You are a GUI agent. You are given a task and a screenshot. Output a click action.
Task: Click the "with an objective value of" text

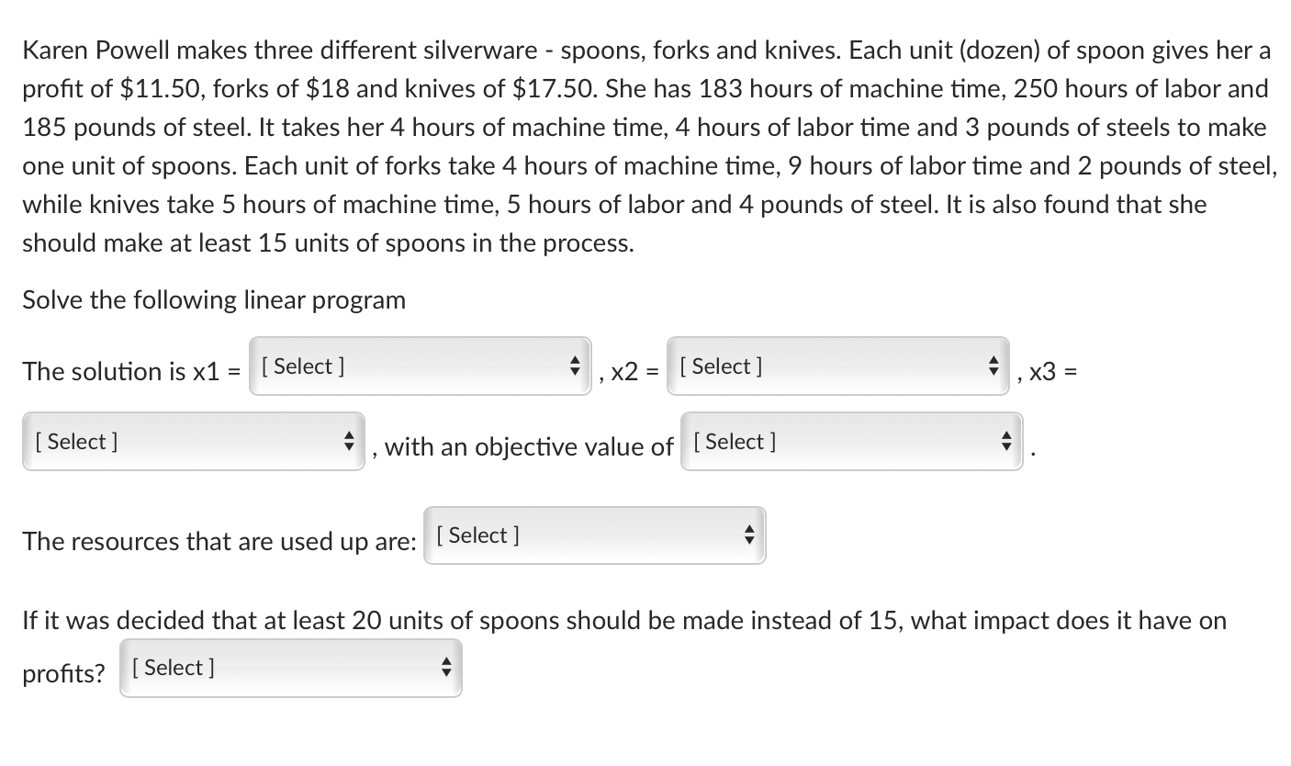tap(529, 447)
